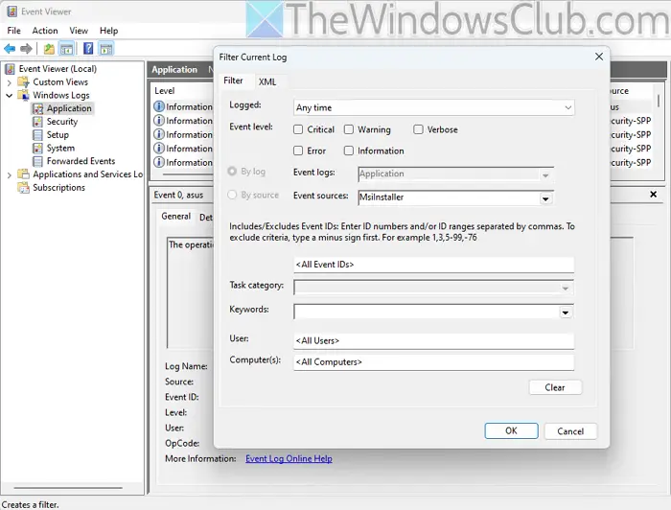Click the Forward arrow toolbar icon
Viewport: 671px width, 510px height.
click(x=26, y=49)
